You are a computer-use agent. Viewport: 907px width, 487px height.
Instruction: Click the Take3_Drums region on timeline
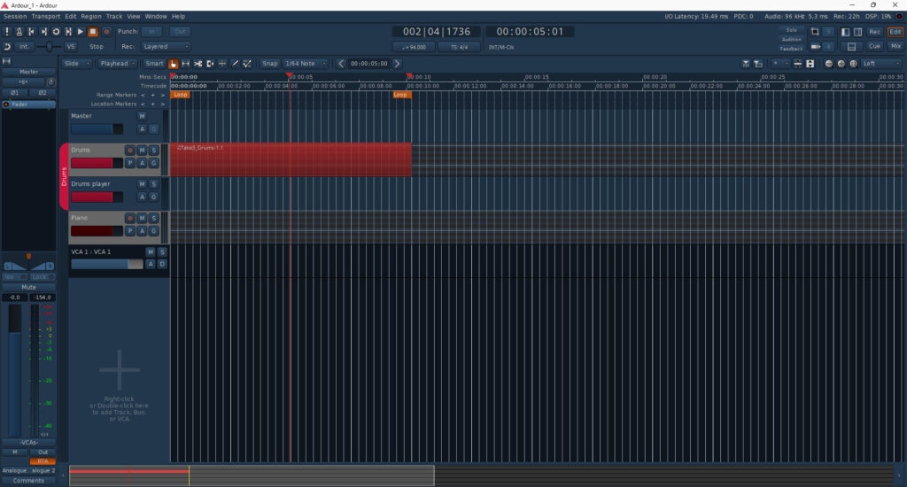(291, 161)
